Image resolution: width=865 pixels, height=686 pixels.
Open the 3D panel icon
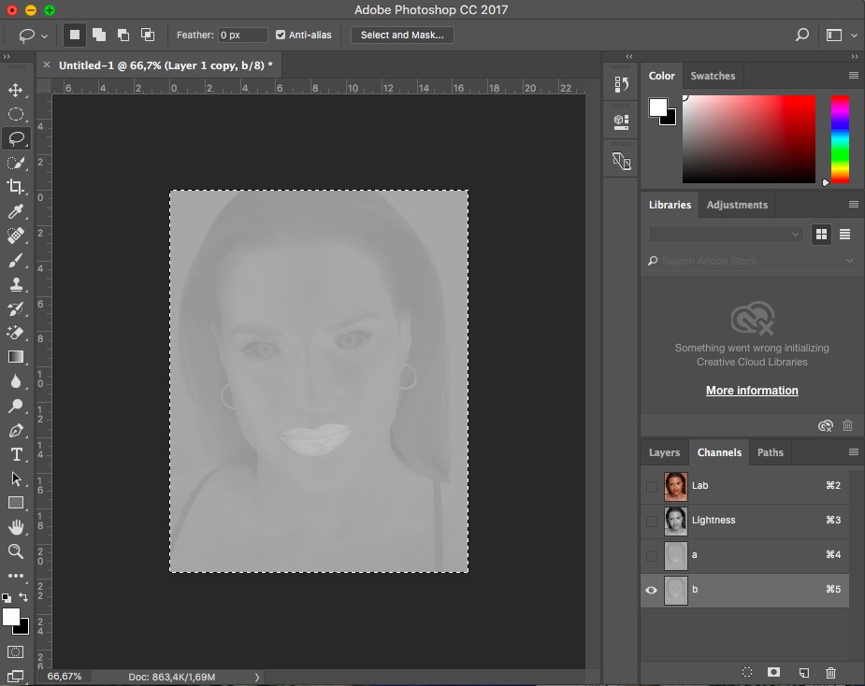click(621, 121)
